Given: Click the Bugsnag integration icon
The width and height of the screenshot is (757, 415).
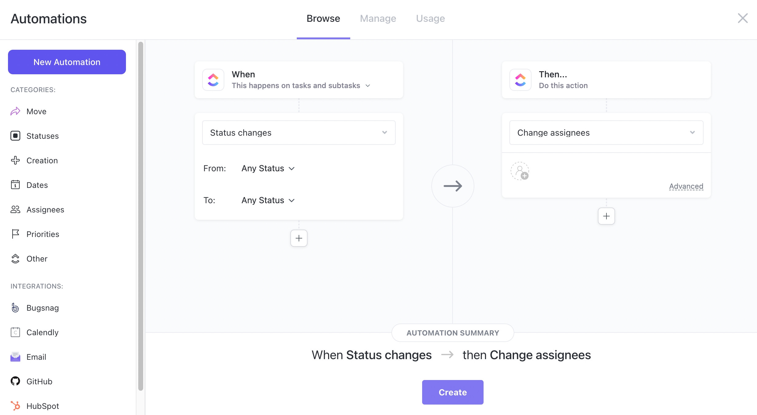Looking at the screenshot, I should pos(15,308).
